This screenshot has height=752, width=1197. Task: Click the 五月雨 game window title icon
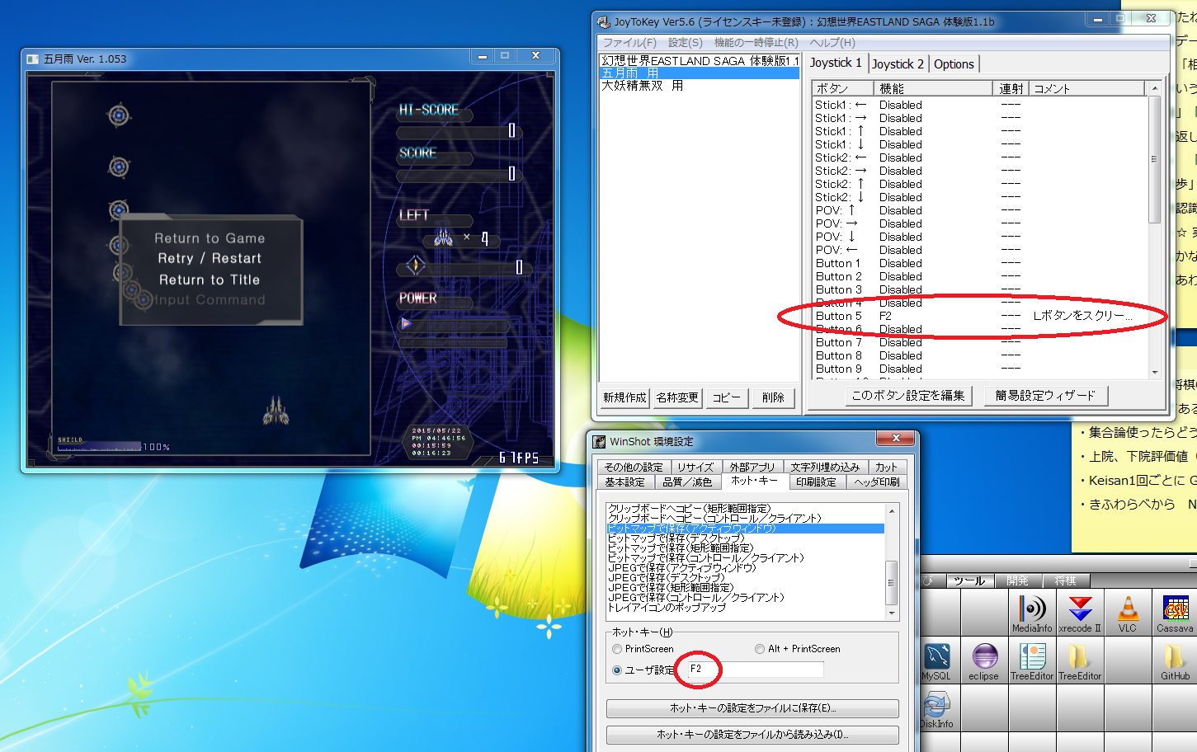(x=33, y=59)
